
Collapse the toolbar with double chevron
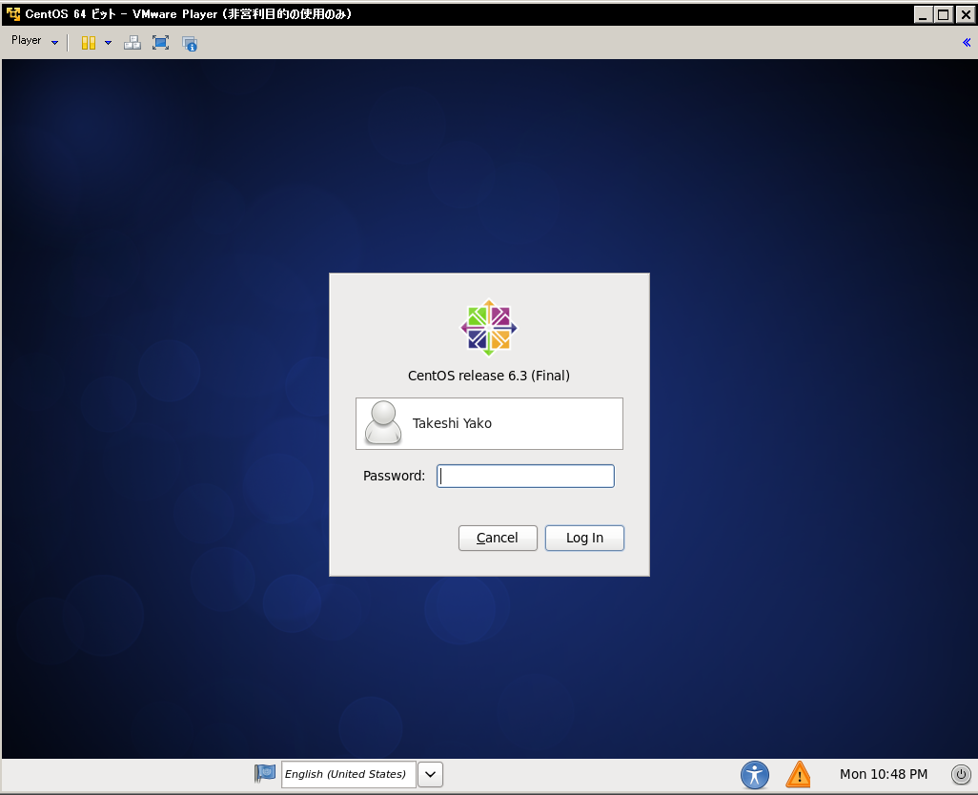pyautogui.click(x=967, y=42)
